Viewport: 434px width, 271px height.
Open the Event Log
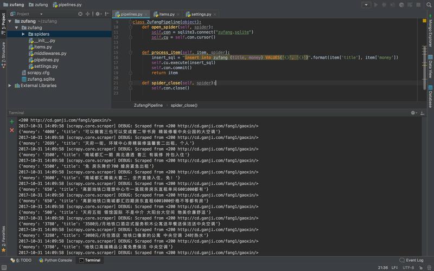pos(412,260)
